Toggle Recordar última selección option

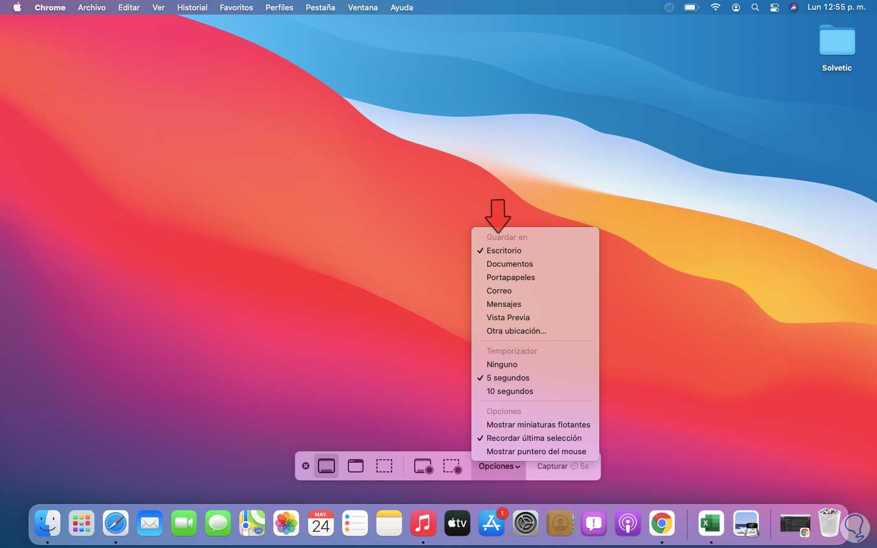pyautogui.click(x=534, y=438)
